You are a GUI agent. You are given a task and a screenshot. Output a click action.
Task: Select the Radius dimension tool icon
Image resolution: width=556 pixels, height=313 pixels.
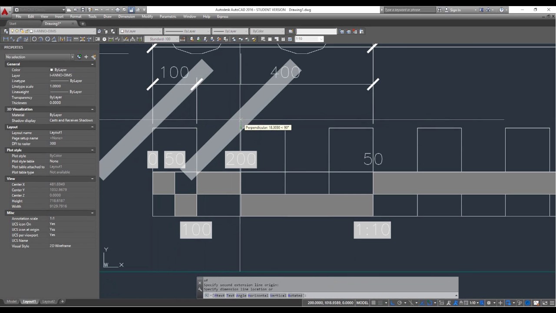click(x=34, y=39)
